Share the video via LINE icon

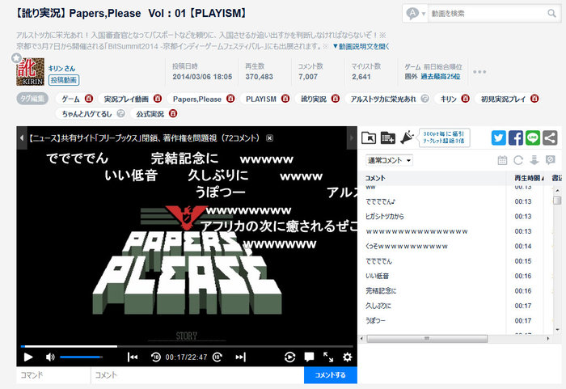[532, 138]
